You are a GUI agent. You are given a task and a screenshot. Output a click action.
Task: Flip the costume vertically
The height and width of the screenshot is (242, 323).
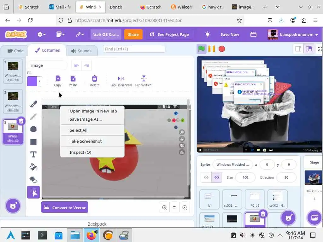[144, 81]
